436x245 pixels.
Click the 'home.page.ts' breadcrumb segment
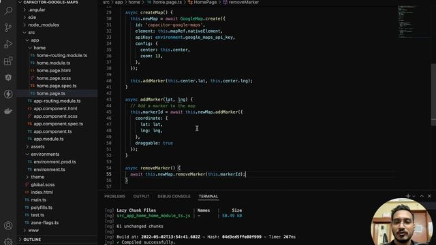pyautogui.click(x=167, y=2)
